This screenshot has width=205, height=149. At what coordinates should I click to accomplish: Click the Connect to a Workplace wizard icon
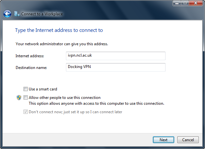coord(17,14)
